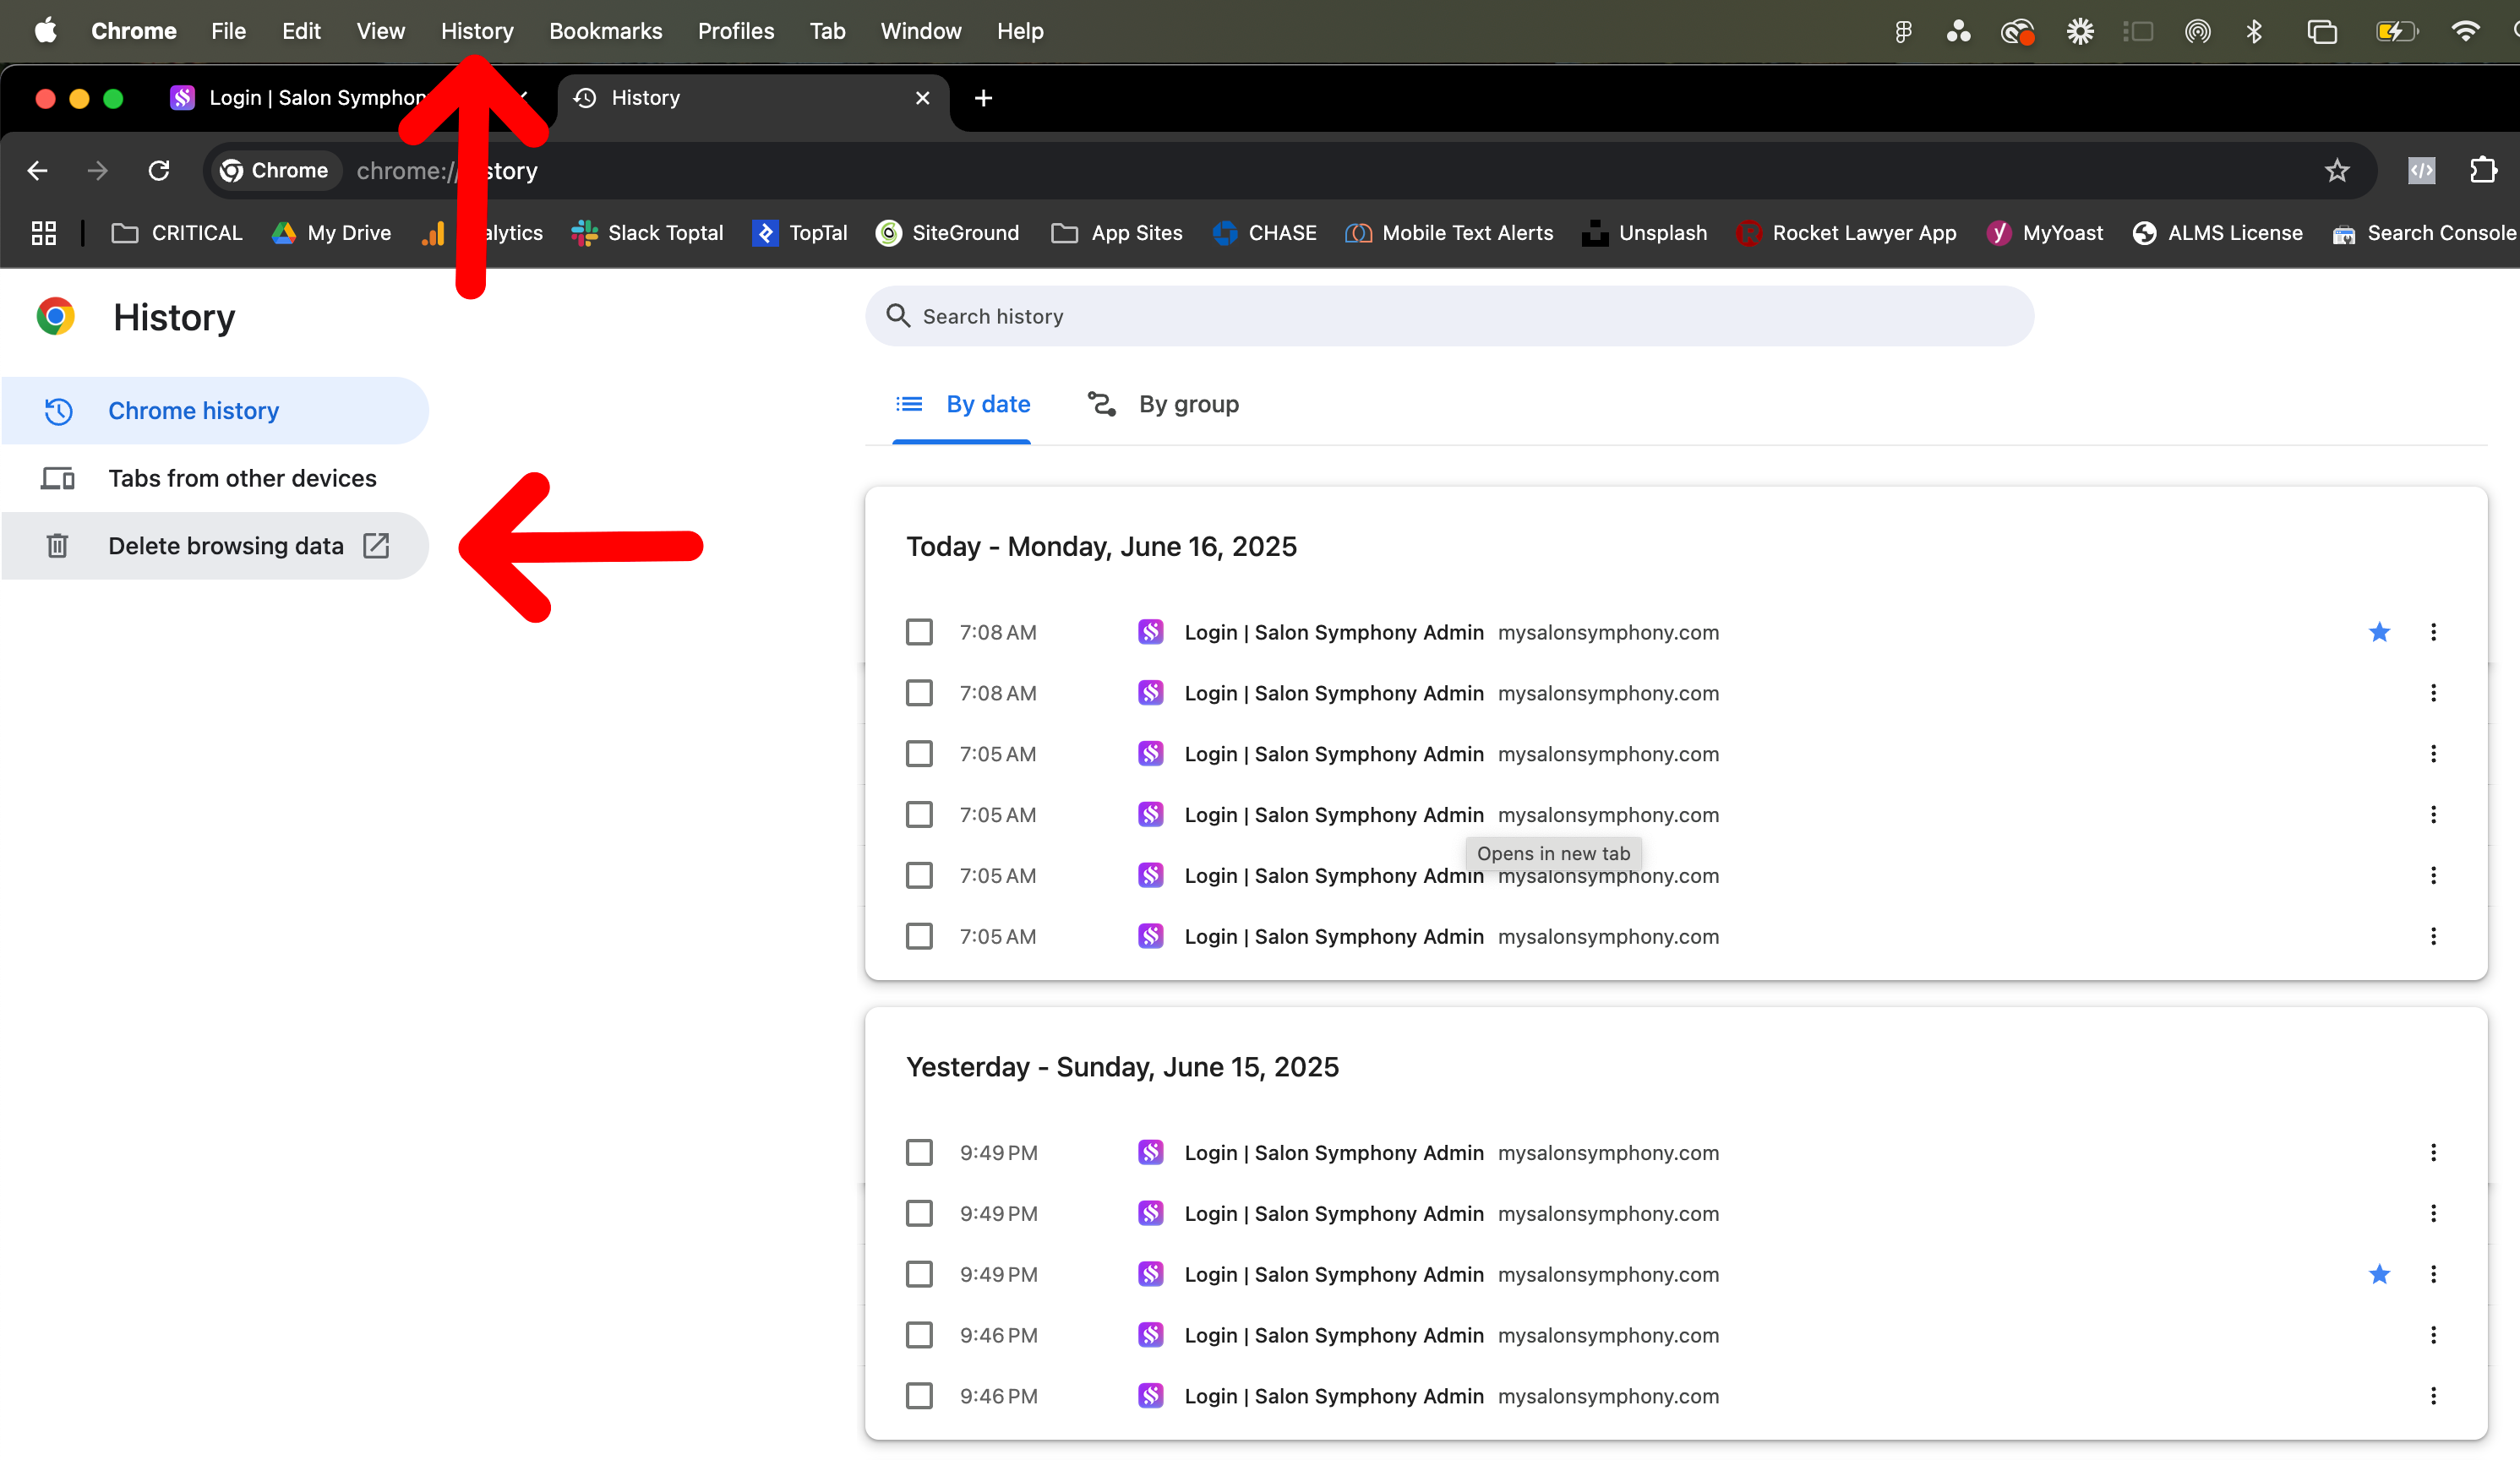Screen dimensions: 2520x1460
Task: Open the Unsplash bookmark
Action: click(x=1644, y=233)
